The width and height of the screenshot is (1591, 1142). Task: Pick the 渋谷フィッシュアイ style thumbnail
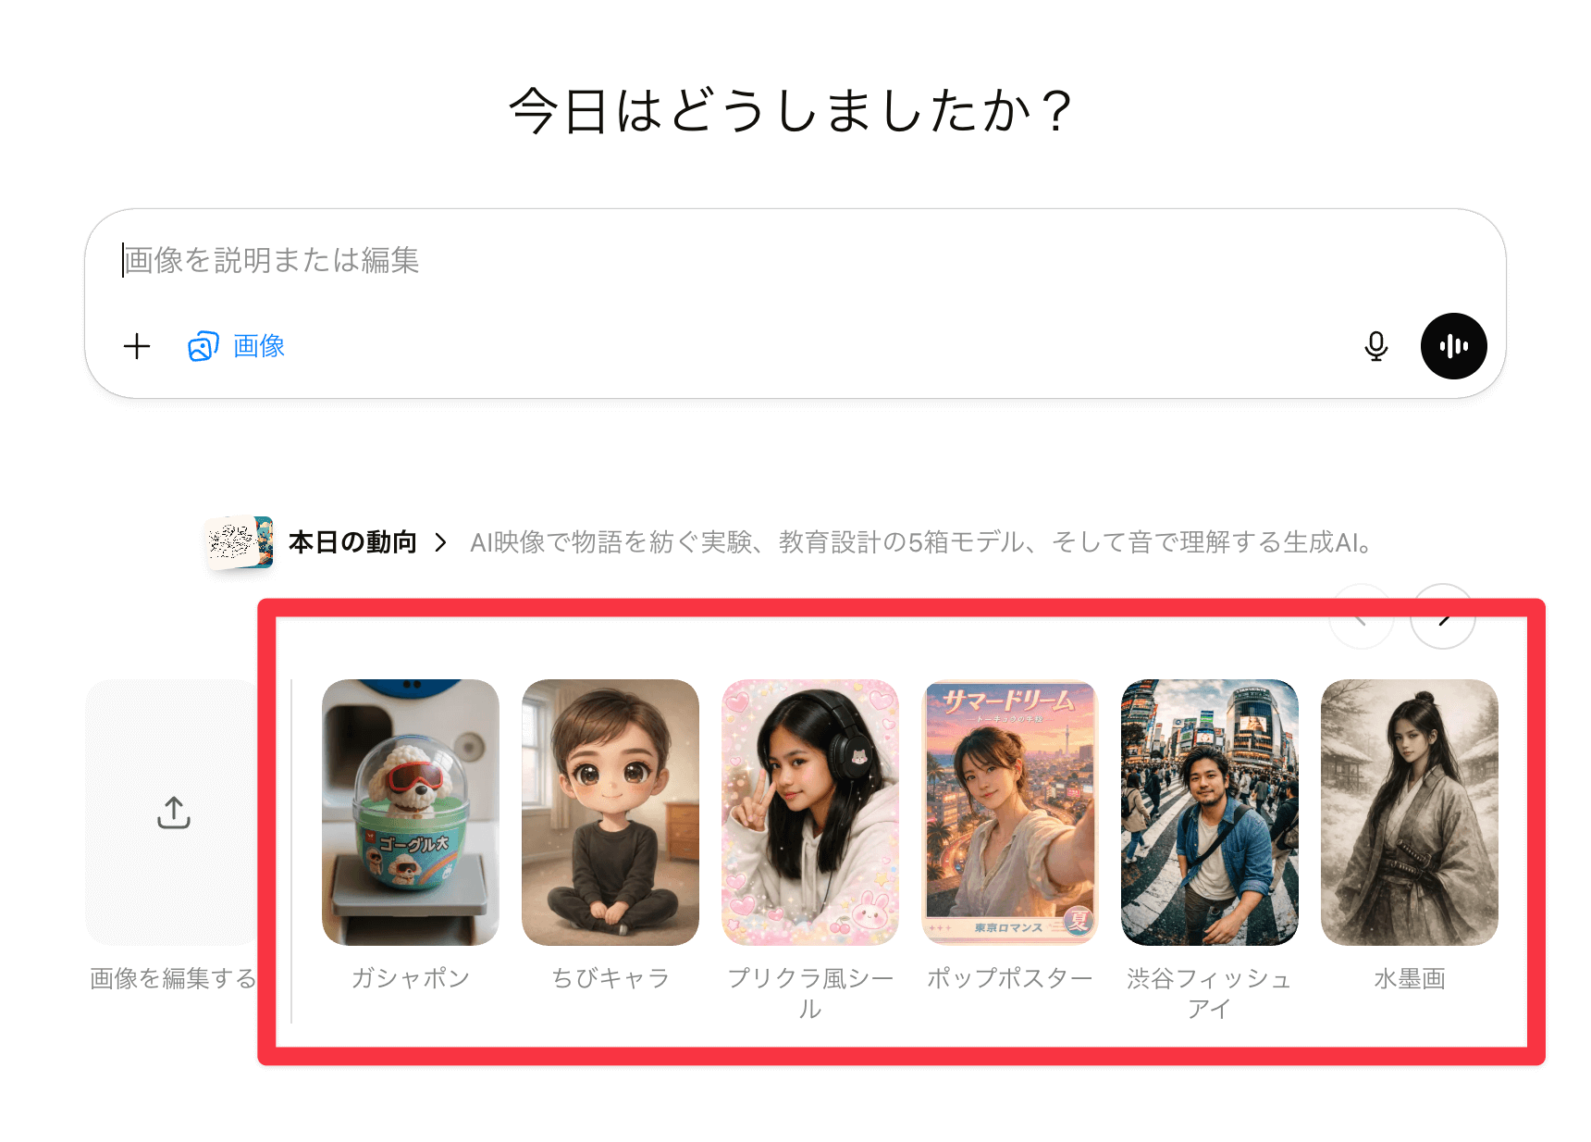pyautogui.click(x=1210, y=813)
